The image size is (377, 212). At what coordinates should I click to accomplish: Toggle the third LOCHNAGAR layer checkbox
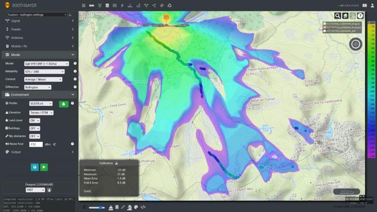click(x=324, y=31)
